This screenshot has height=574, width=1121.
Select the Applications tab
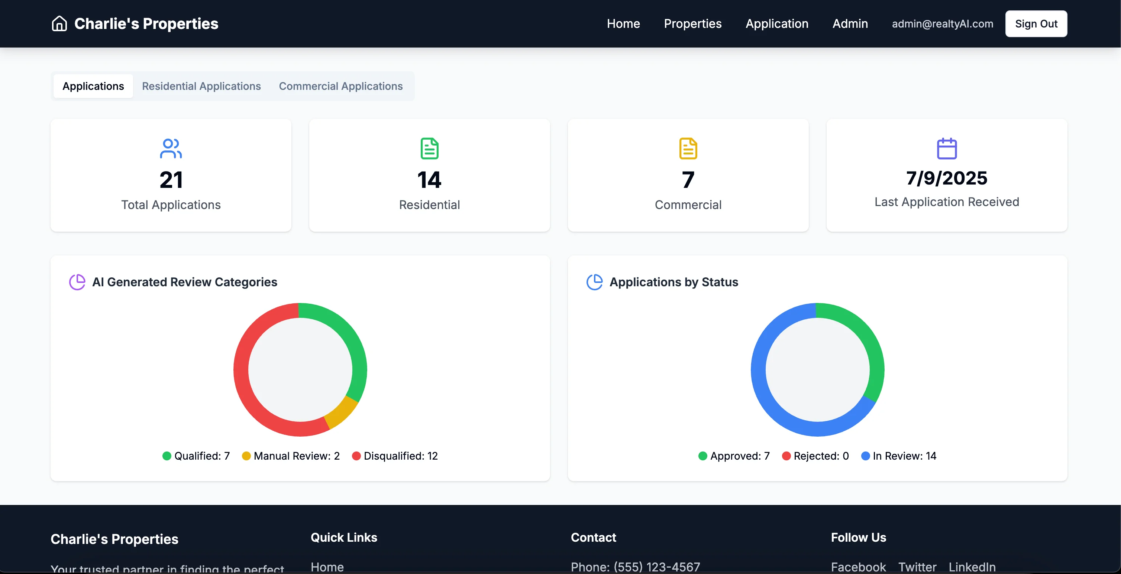[93, 86]
